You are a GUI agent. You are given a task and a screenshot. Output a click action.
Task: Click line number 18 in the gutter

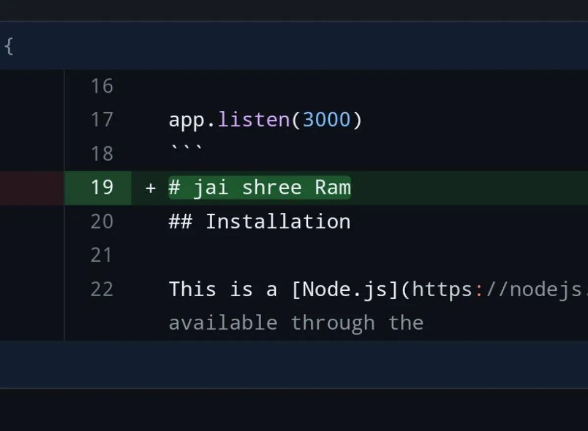(102, 154)
